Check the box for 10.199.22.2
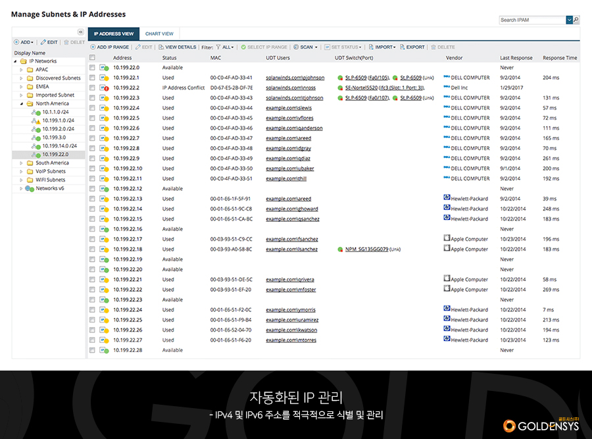592x439 pixels. pyautogui.click(x=92, y=88)
